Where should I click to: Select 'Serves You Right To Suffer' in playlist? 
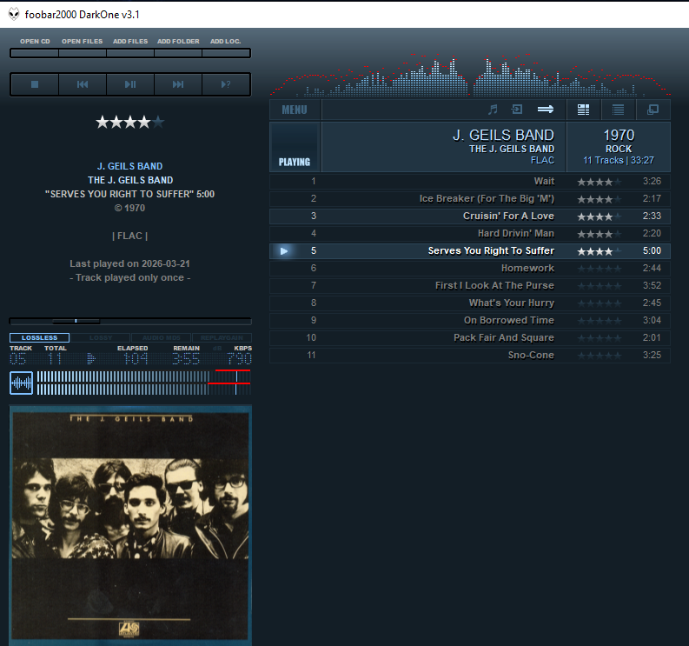tap(470, 250)
